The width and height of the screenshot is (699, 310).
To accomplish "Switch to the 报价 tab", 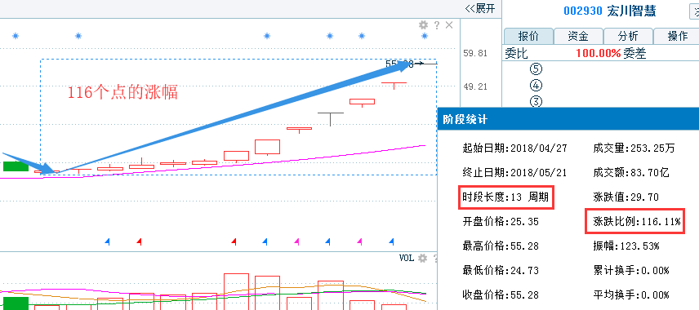I will click(x=528, y=36).
